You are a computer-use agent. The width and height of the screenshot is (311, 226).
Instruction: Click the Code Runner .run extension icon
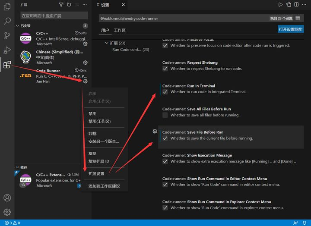pyautogui.click(x=25, y=75)
